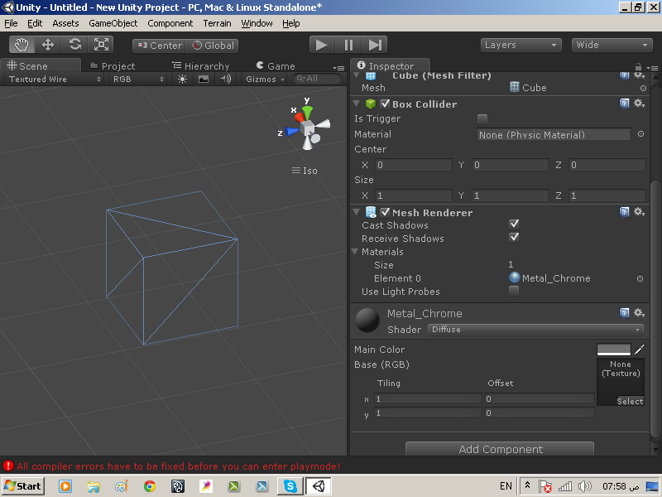Toggle scene audio speaker icon
The width and height of the screenshot is (662, 497).
tap(225, 79)
